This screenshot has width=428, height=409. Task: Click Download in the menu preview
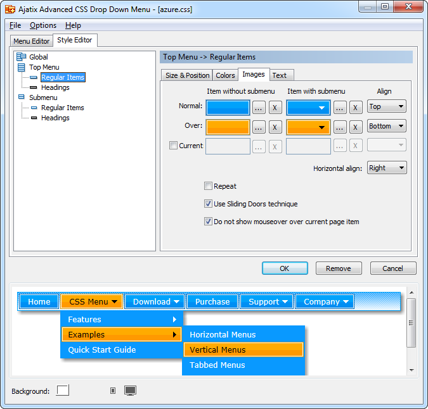(x=155, y=301)
